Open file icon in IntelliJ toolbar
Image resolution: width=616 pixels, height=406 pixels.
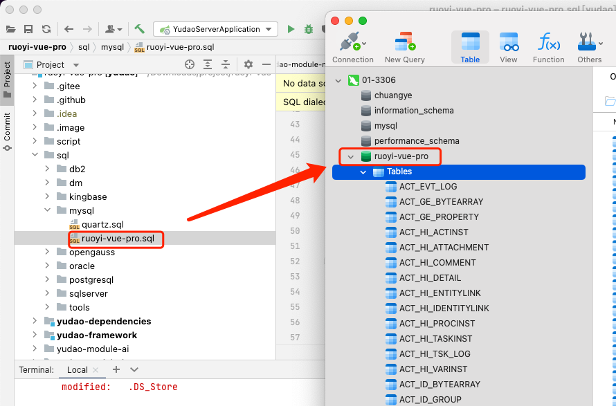(10, 29)
